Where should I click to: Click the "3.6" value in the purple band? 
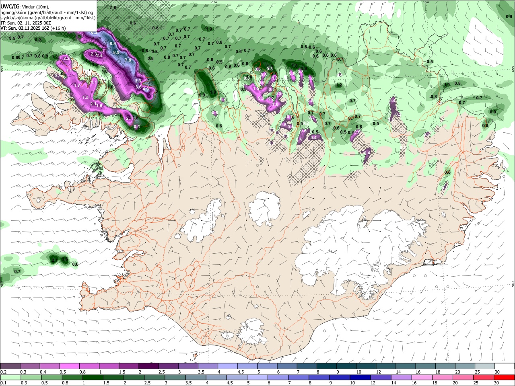coord(138,87)
